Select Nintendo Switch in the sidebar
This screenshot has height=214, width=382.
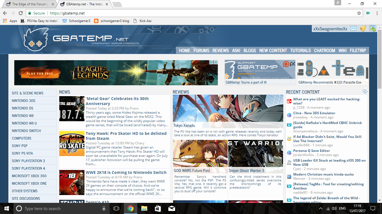click(33, 131)
